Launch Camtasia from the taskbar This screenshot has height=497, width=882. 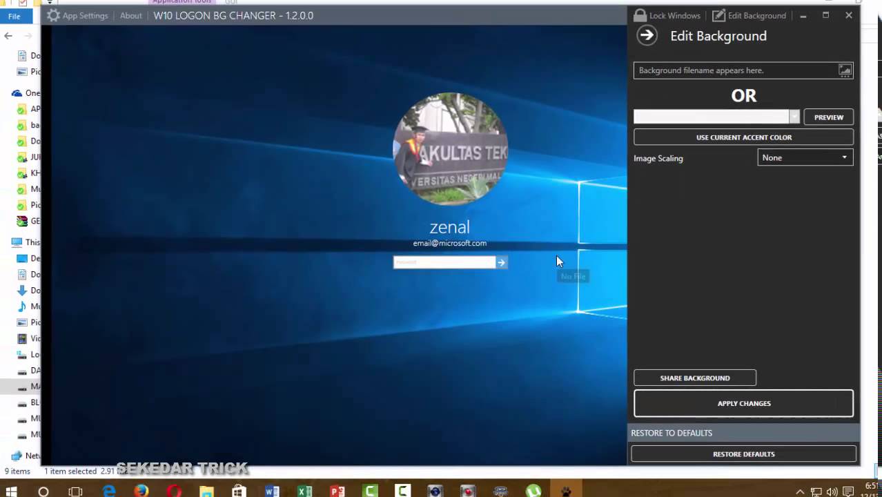[x=370, y=491]
